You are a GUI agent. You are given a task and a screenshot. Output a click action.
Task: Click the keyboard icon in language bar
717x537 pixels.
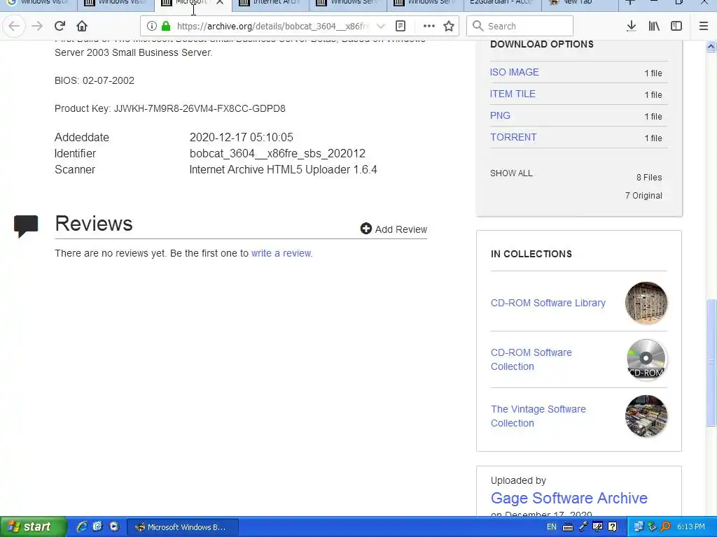click(x=567, y=527)
